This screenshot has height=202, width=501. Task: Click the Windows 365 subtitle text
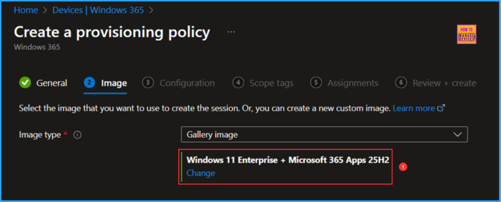37,47
